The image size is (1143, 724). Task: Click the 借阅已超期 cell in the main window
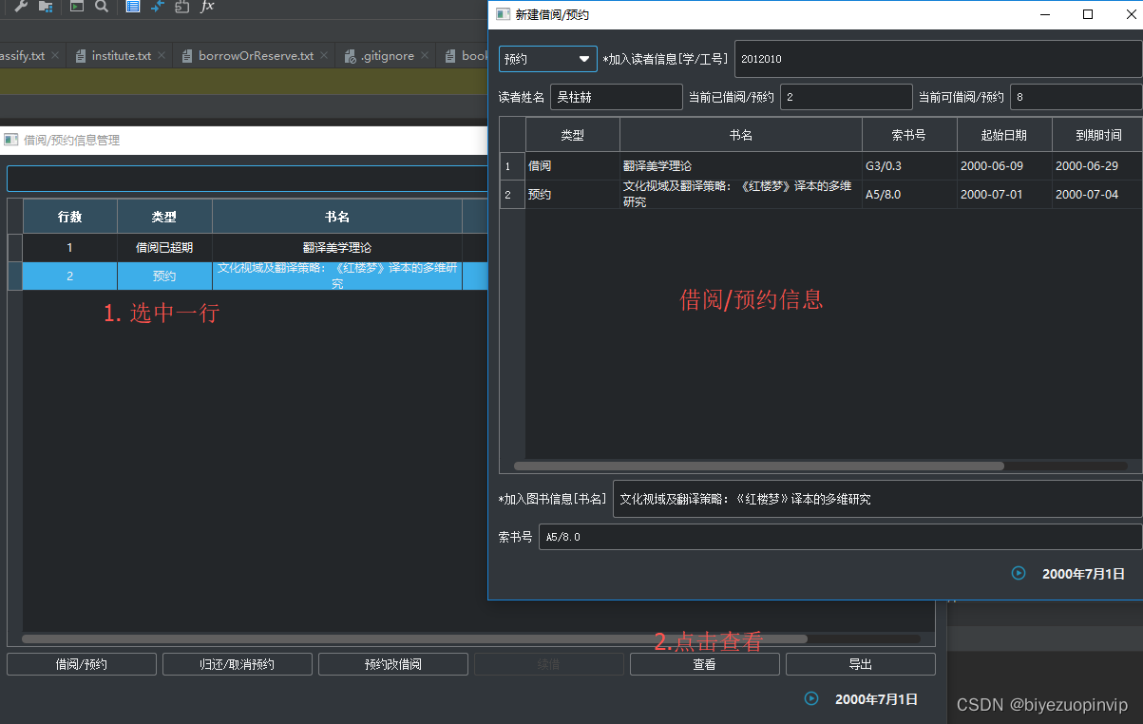tap(164, 248)
